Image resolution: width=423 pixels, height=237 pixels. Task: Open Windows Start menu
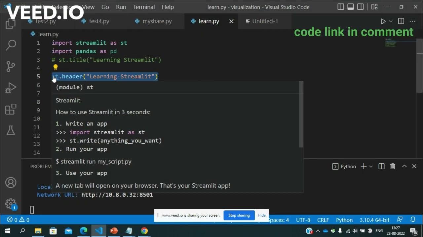click(x=7, y=231)
